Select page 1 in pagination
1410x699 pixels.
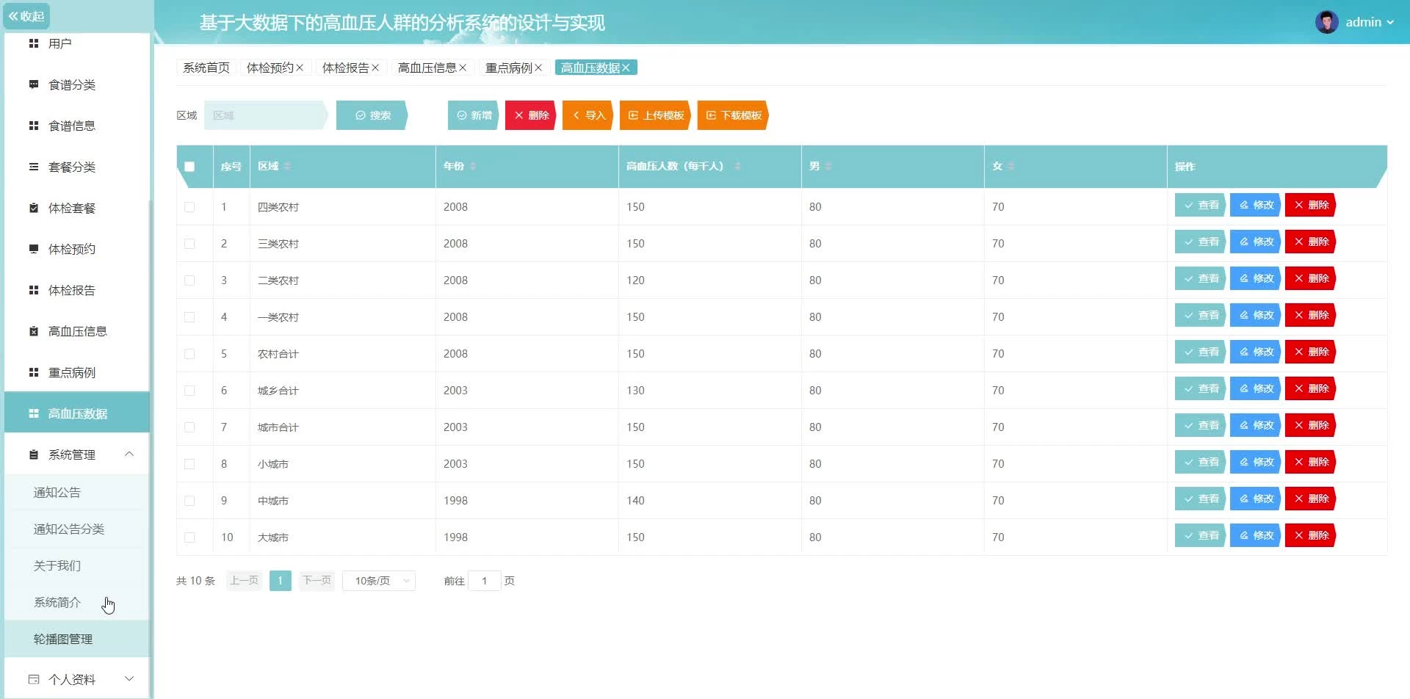[281, 581]
